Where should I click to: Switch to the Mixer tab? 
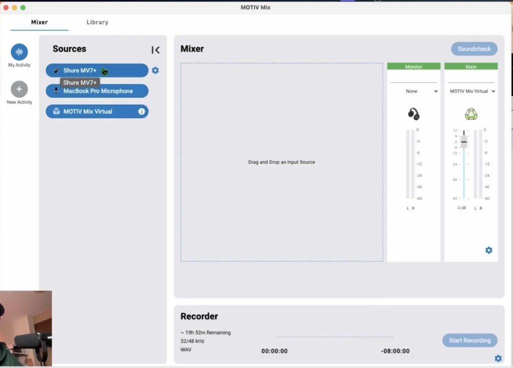coord(40,22)
